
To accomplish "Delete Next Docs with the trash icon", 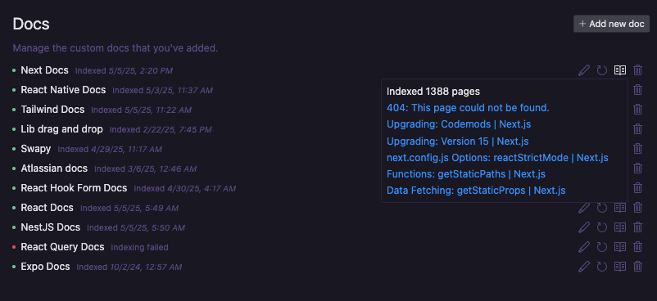I will [x=637, y=70].
